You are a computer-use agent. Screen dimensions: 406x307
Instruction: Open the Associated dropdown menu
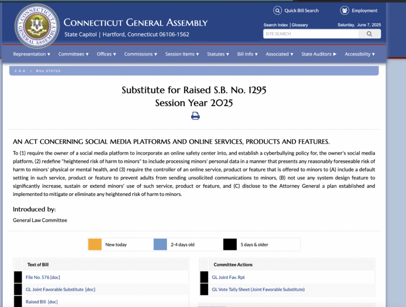[279, 54]
